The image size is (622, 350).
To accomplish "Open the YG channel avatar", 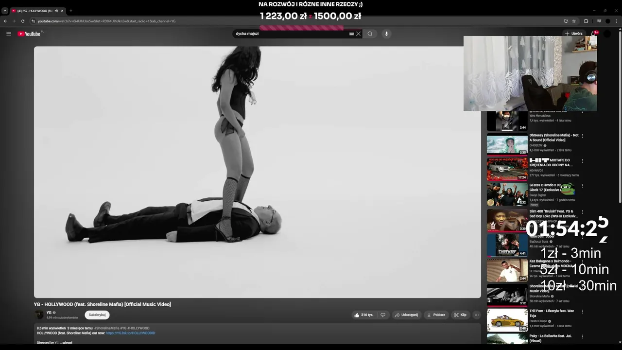I will (38, 315).
